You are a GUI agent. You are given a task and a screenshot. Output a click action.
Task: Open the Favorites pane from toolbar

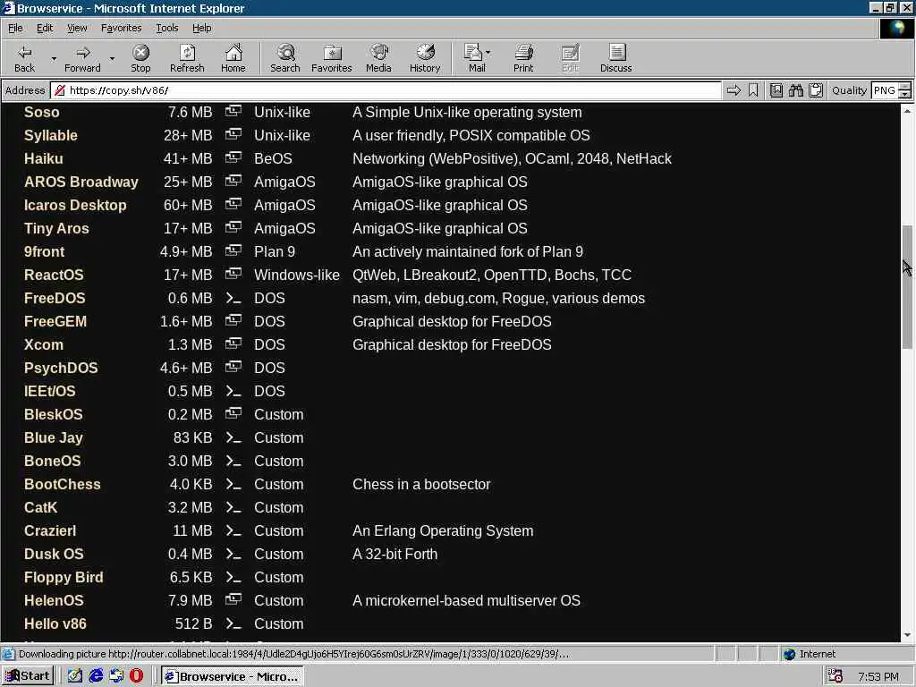coord(331,58)
